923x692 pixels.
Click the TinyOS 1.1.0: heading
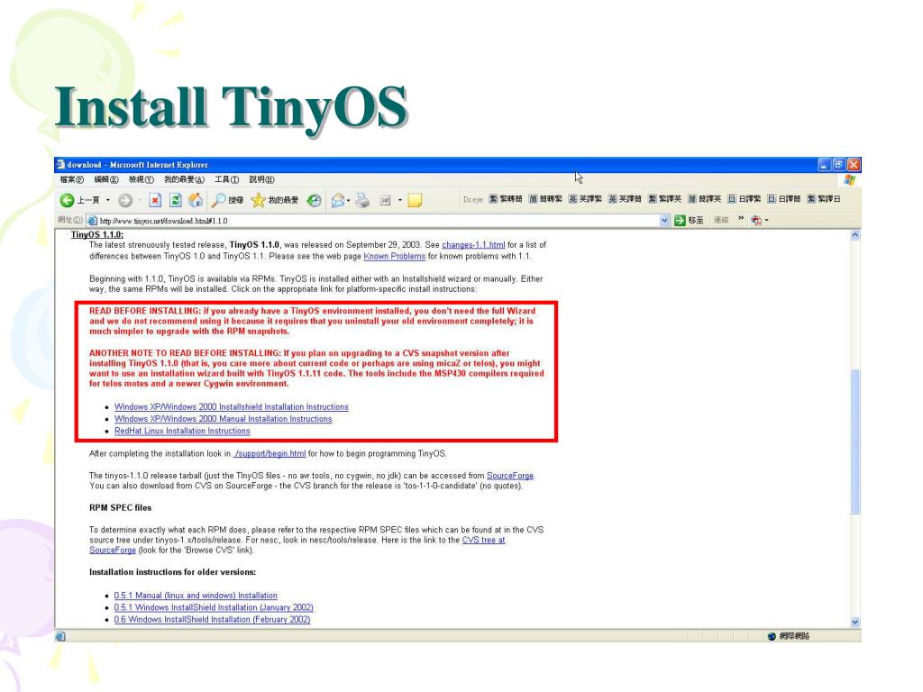97,234
